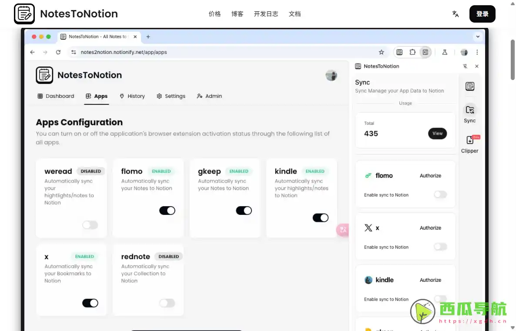The width and height of the screenshot is (516, 331).
Task: Click the 登录 login button
Action: pos(482,14)
